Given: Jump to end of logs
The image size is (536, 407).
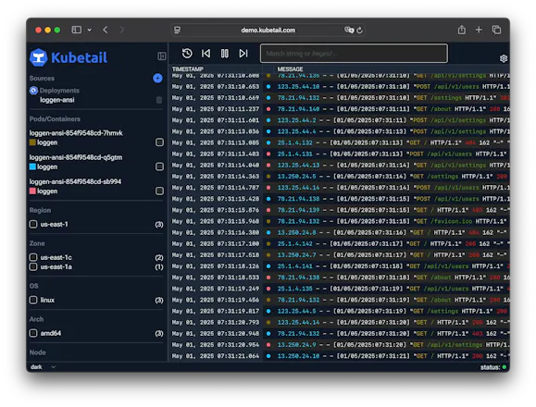Looking at the screenshot, I should (243, 54).
